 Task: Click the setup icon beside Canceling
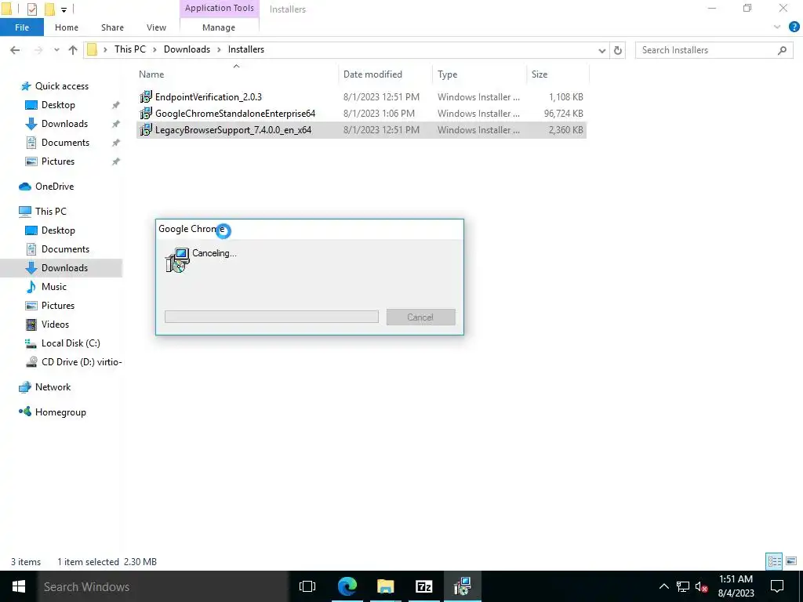point(178,260)
